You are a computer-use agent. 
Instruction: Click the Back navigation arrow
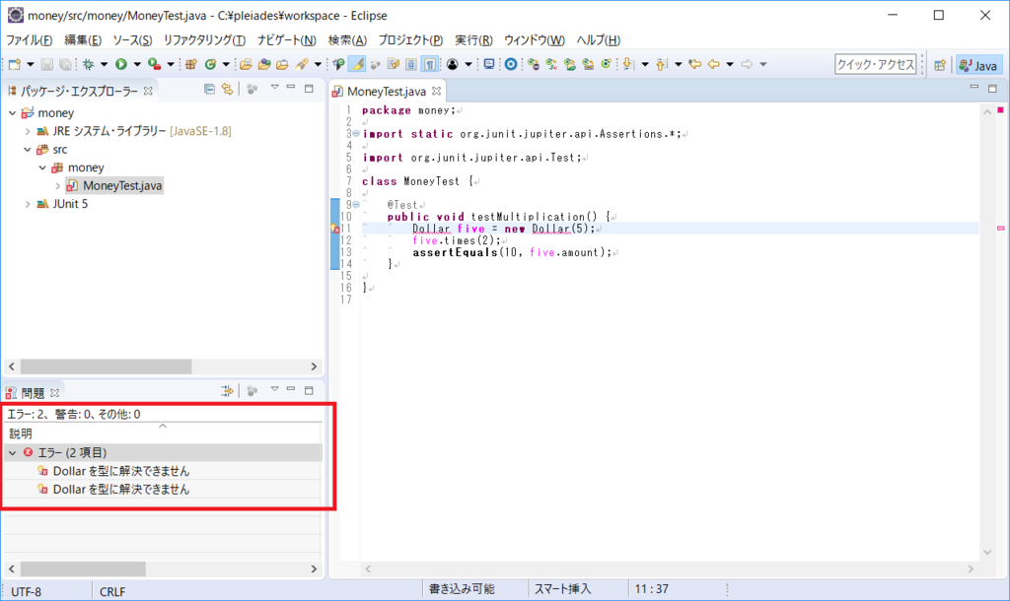tap(714, 64)
